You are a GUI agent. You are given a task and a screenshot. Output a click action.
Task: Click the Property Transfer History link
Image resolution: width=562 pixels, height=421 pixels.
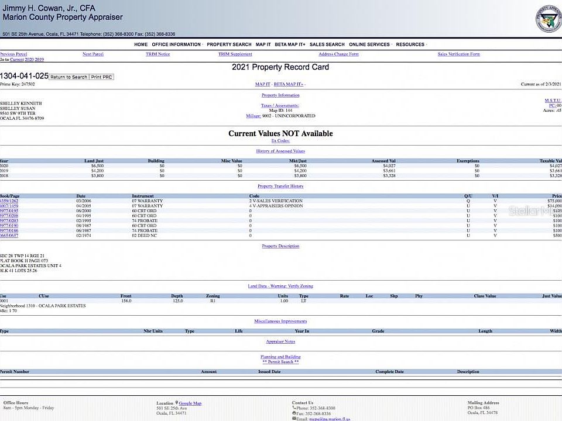[280, 186]
